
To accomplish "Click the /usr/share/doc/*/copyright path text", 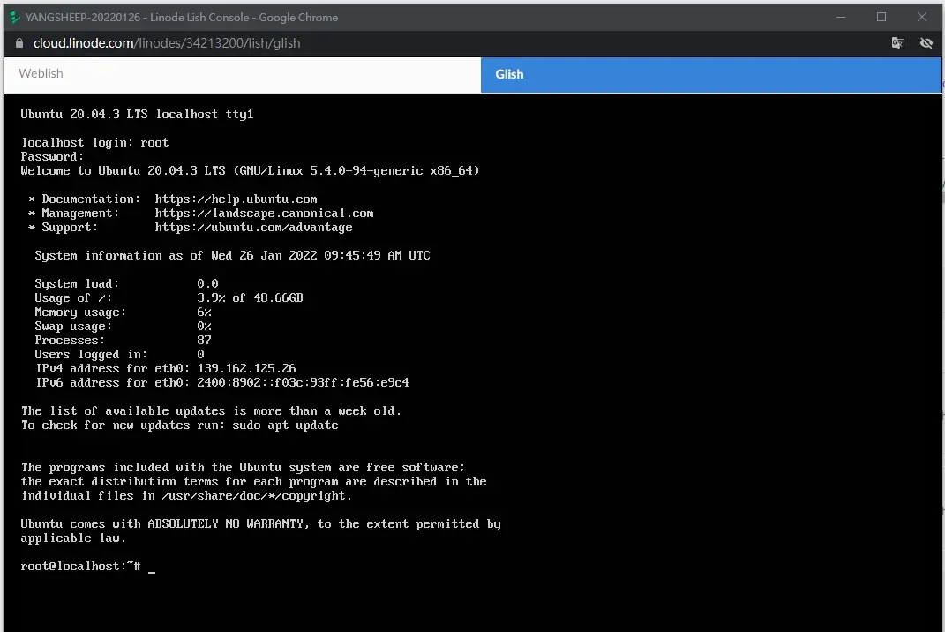I will tap(256, 496).
